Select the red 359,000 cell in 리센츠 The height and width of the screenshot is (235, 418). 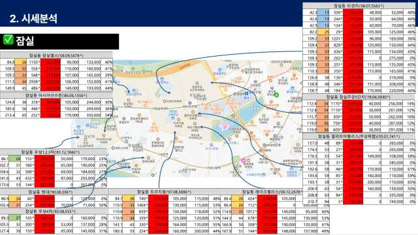pyautogui.click(x=353, y=84)
